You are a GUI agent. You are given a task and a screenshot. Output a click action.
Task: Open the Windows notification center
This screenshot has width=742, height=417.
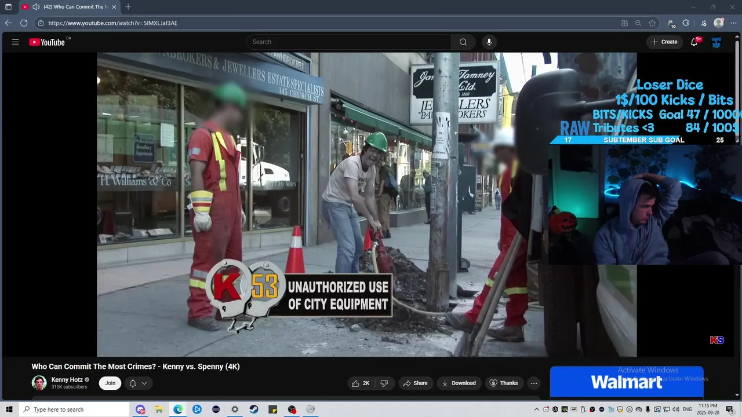click(x=729, y=409)
